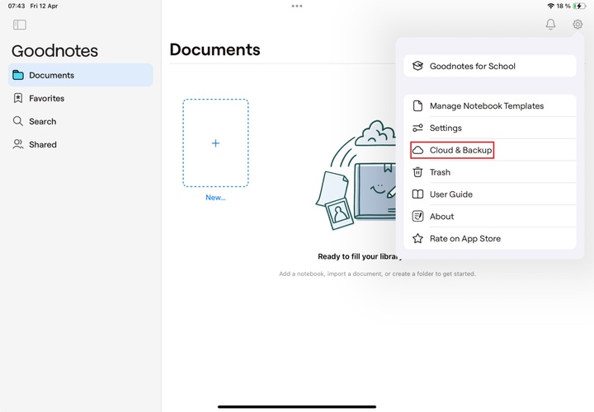Image resolution: width=594 pixels, height=412 pixels.
Task: Click the Favorites bookmark icon
Action: (18, 98)
